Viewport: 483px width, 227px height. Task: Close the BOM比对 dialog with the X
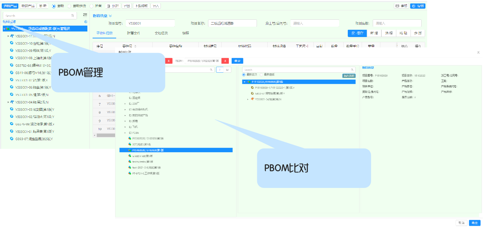tap(478, 53)
